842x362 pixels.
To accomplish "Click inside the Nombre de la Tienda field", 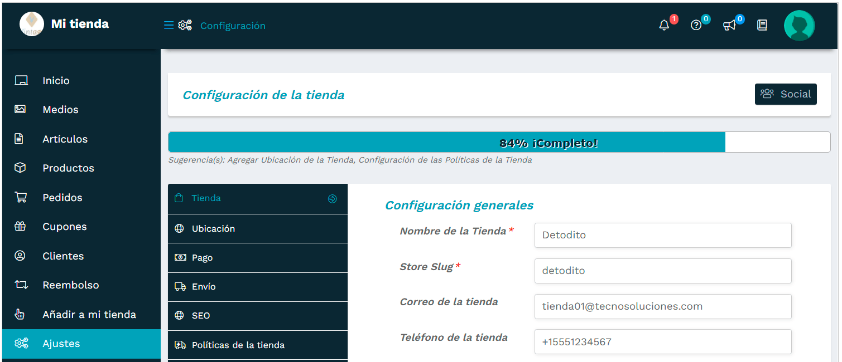I will [662, 235].
